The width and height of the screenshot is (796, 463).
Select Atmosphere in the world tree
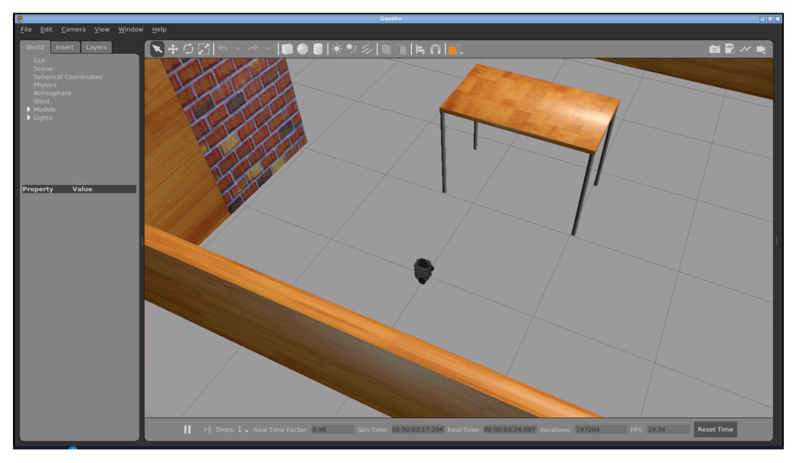pyautogui.click(x=52, y=93)
